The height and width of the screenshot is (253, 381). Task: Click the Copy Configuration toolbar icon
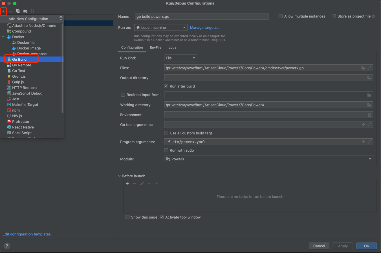(x=18, y=11)
